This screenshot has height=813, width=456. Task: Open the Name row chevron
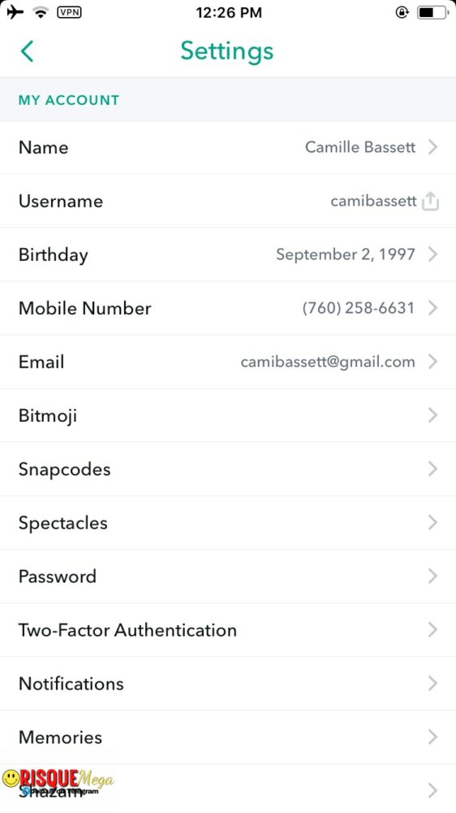pos(432,147)
